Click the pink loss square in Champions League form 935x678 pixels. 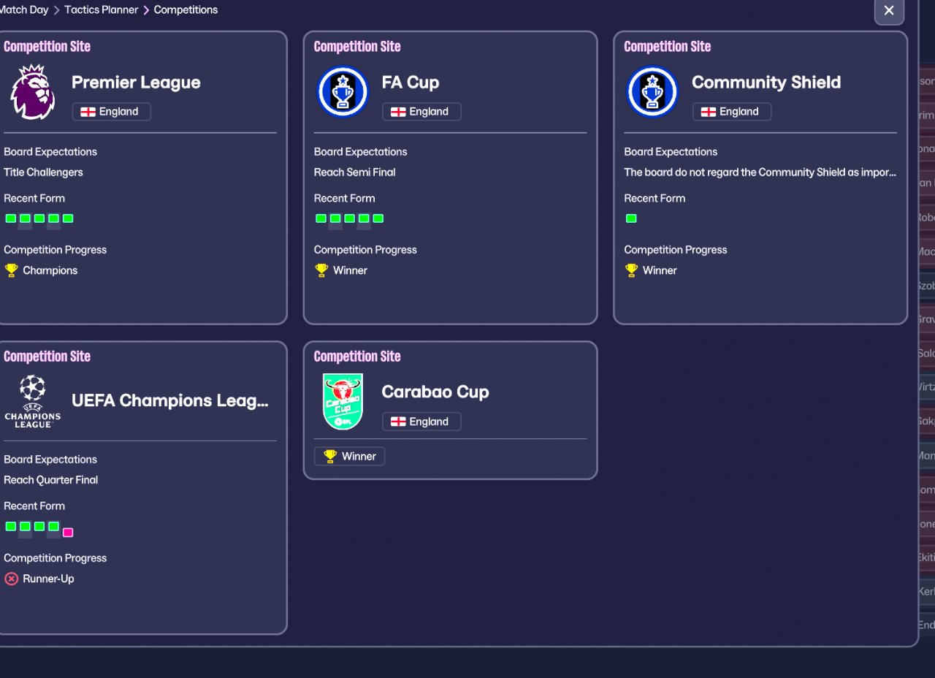(x=68, y=532)
